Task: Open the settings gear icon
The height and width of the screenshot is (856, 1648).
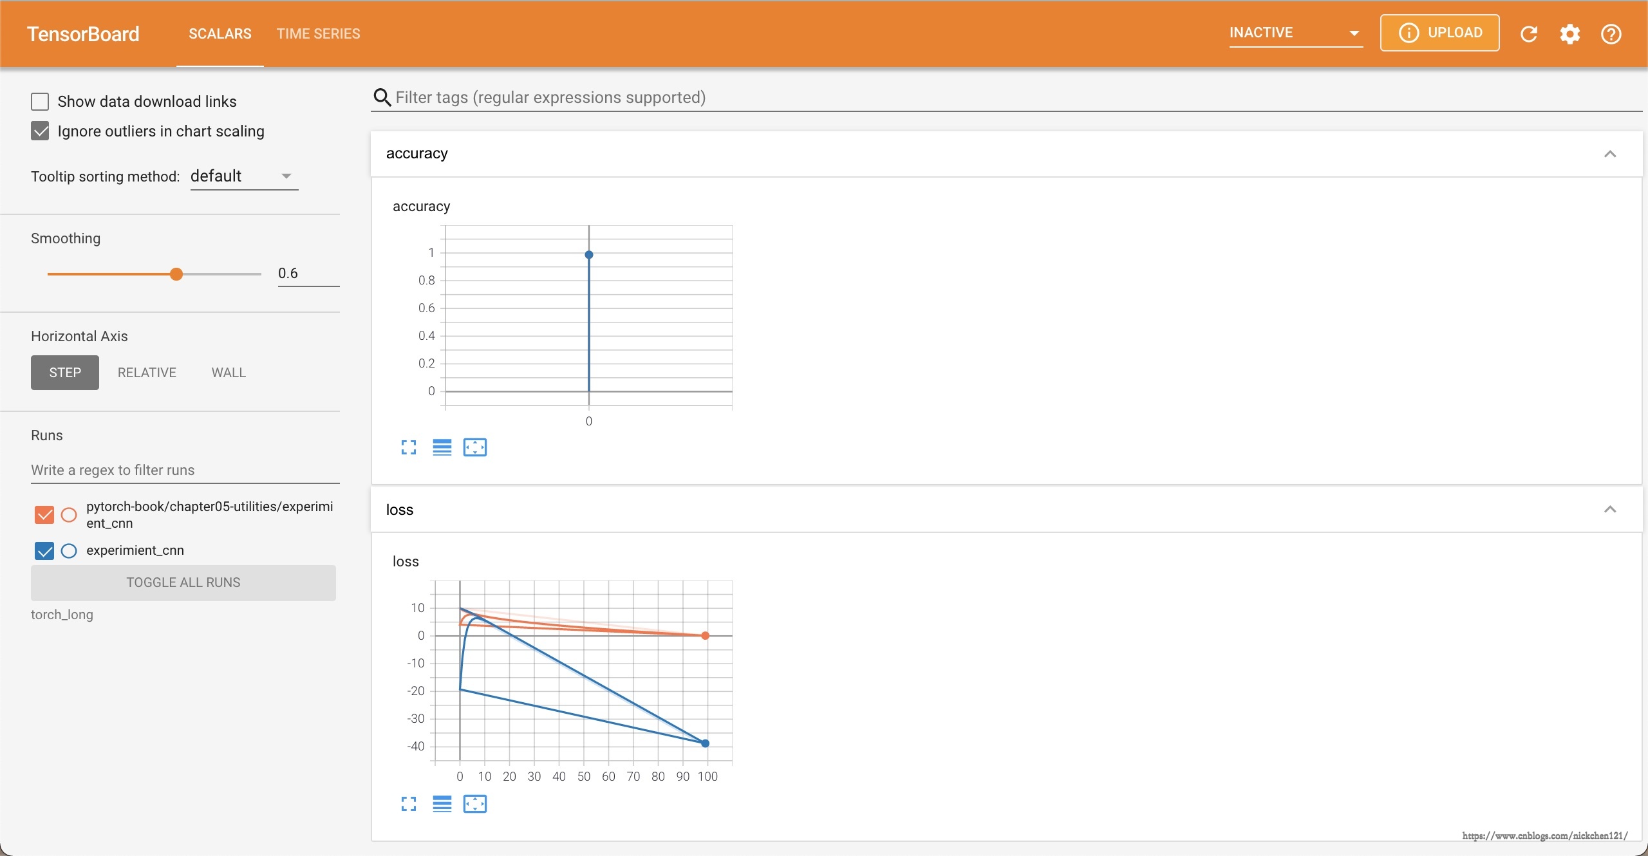Action: [1570, 33]
